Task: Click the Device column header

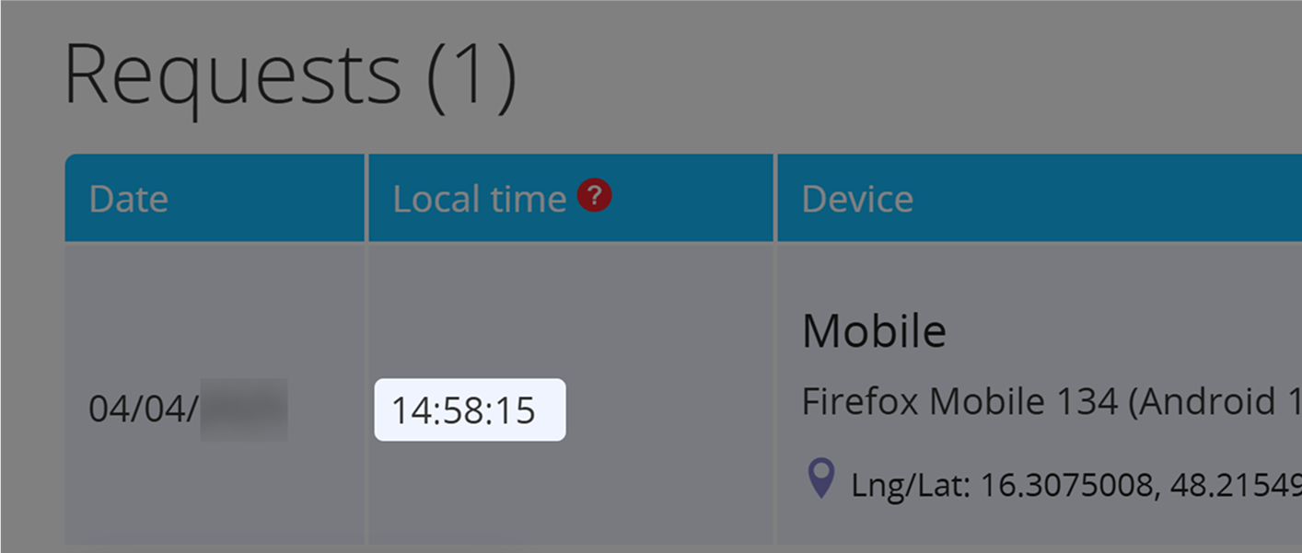Action: 857,197
